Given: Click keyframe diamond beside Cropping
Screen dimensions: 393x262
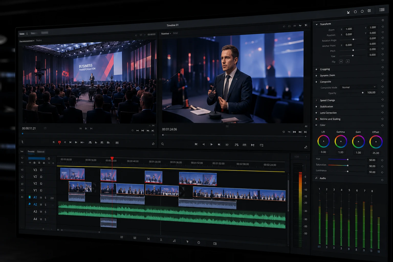Looking at the screenshot, I should click(383, 67).
